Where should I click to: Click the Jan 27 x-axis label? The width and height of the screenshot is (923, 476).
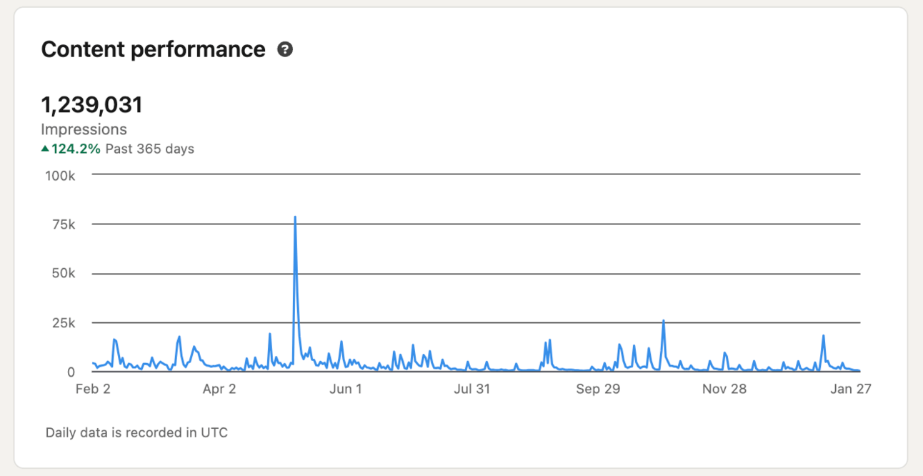851,389
